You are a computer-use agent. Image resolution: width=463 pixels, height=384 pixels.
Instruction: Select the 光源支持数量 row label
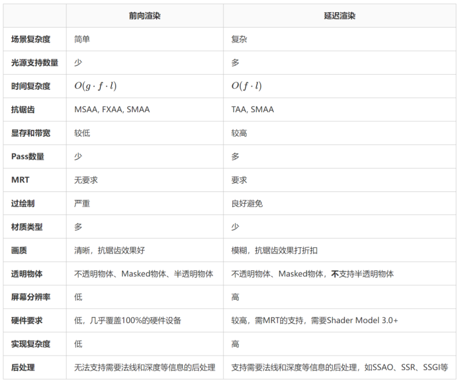pos(35,63)
